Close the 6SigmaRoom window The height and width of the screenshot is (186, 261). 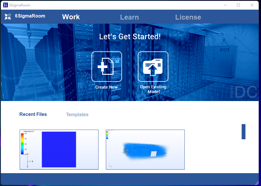[x=252, y=5]
